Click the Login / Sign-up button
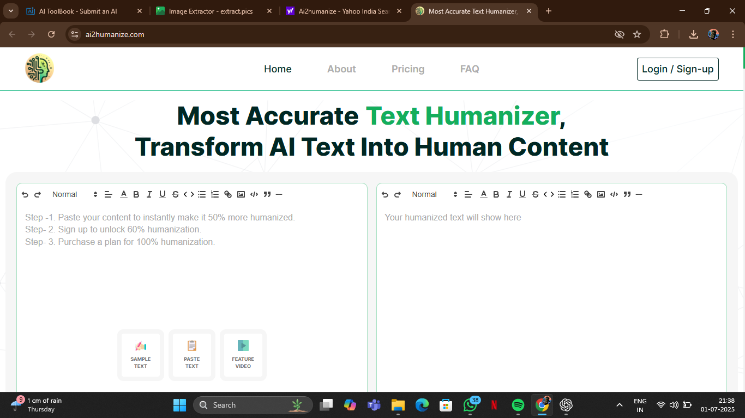 coord(678,69)
